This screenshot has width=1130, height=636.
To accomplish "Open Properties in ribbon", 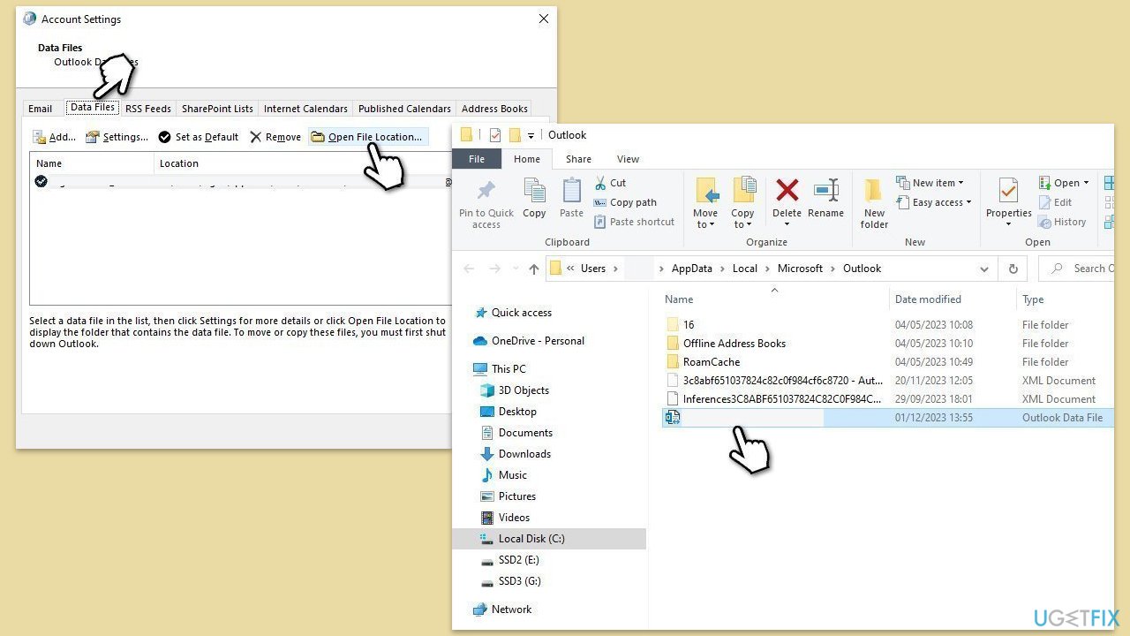I will tap(1009, 201).
